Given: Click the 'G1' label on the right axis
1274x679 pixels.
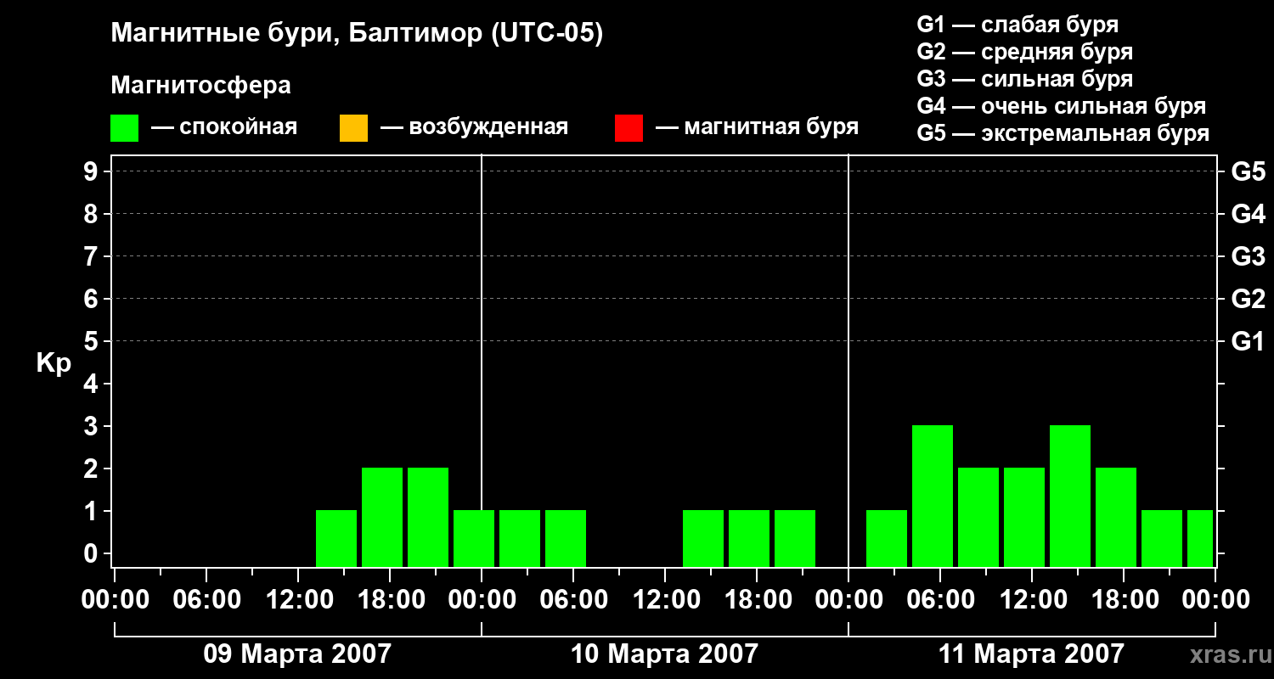Looking at the screenshot, I should pos(1248,341).
